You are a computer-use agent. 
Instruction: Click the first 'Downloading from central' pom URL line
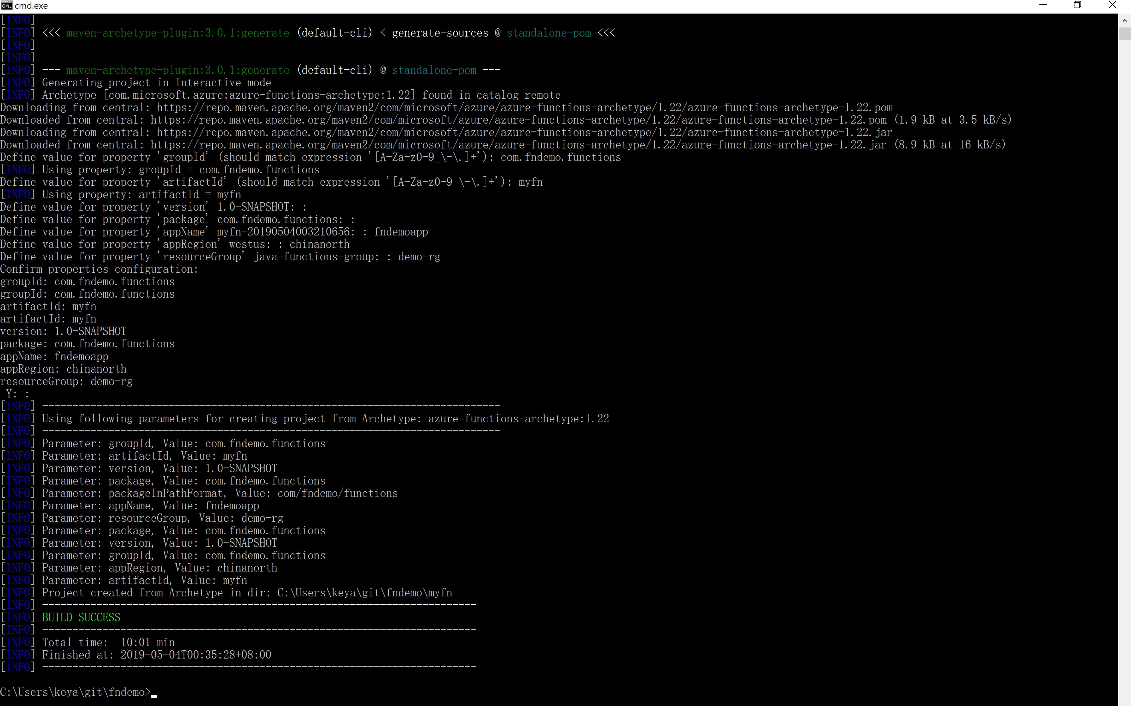[446, 107]
